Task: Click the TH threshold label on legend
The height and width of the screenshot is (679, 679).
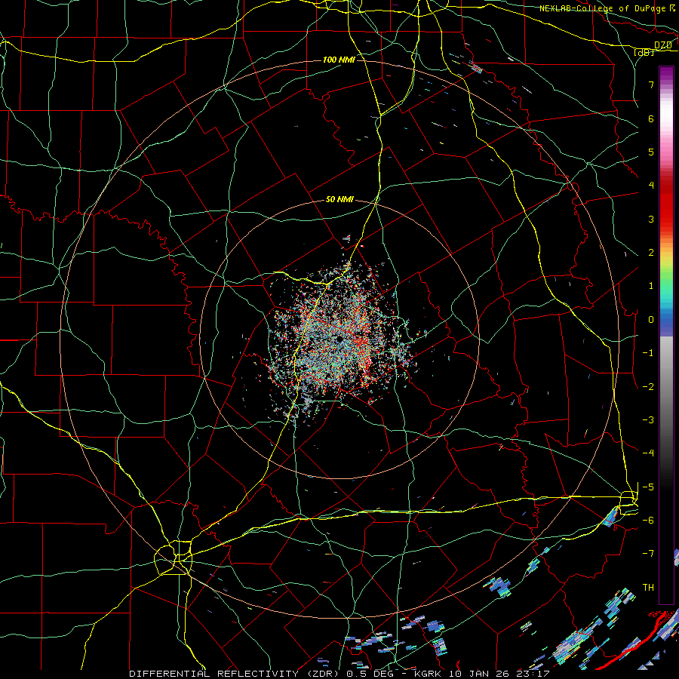Action: [x=648, y=587]
